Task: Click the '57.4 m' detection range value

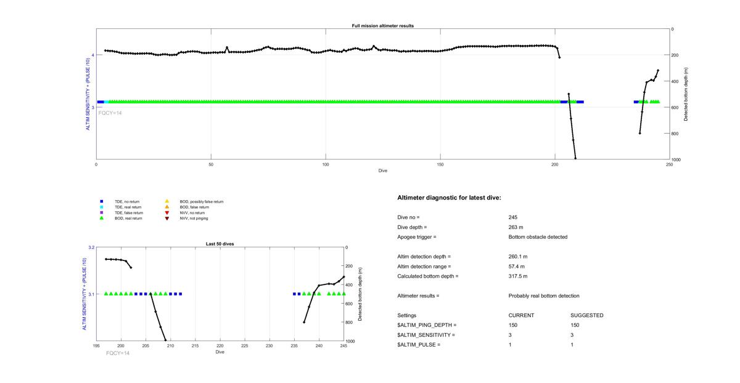Action: pyautogui.click(x=517, y=267)
